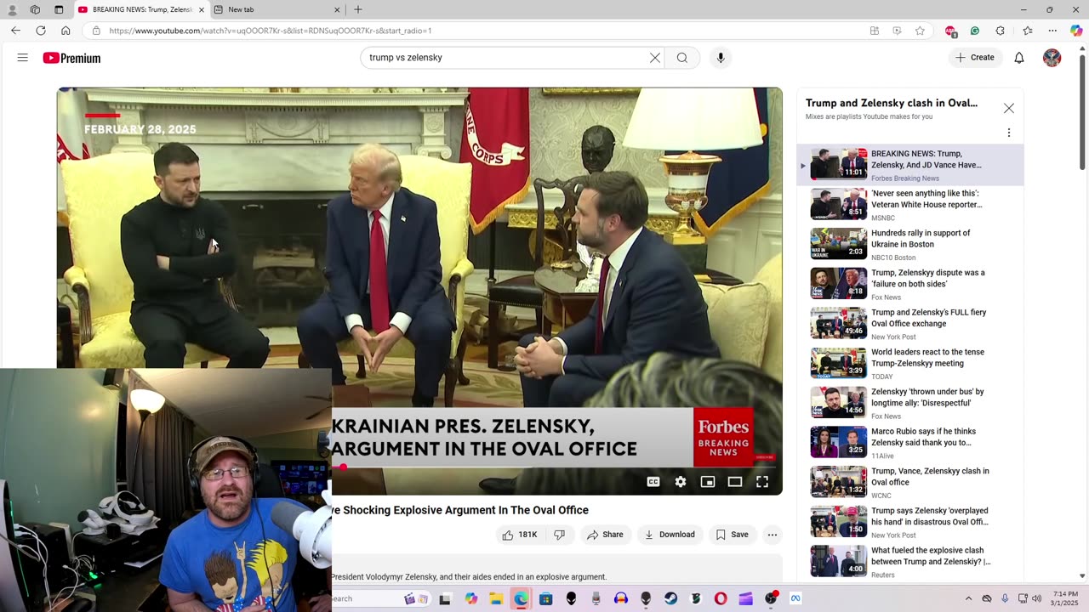Open player settings gear
The image size is (1089, 612).
[681, 482]
